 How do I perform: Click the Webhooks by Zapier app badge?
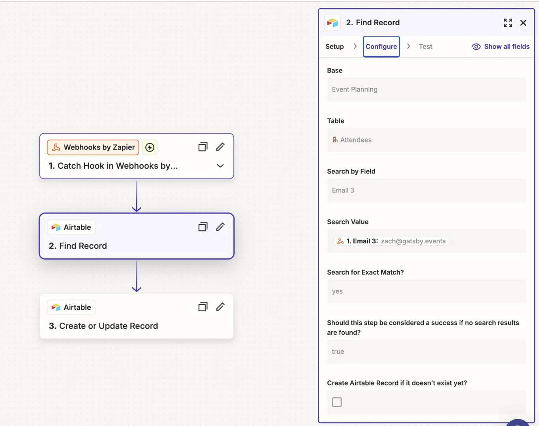(93, 147)
